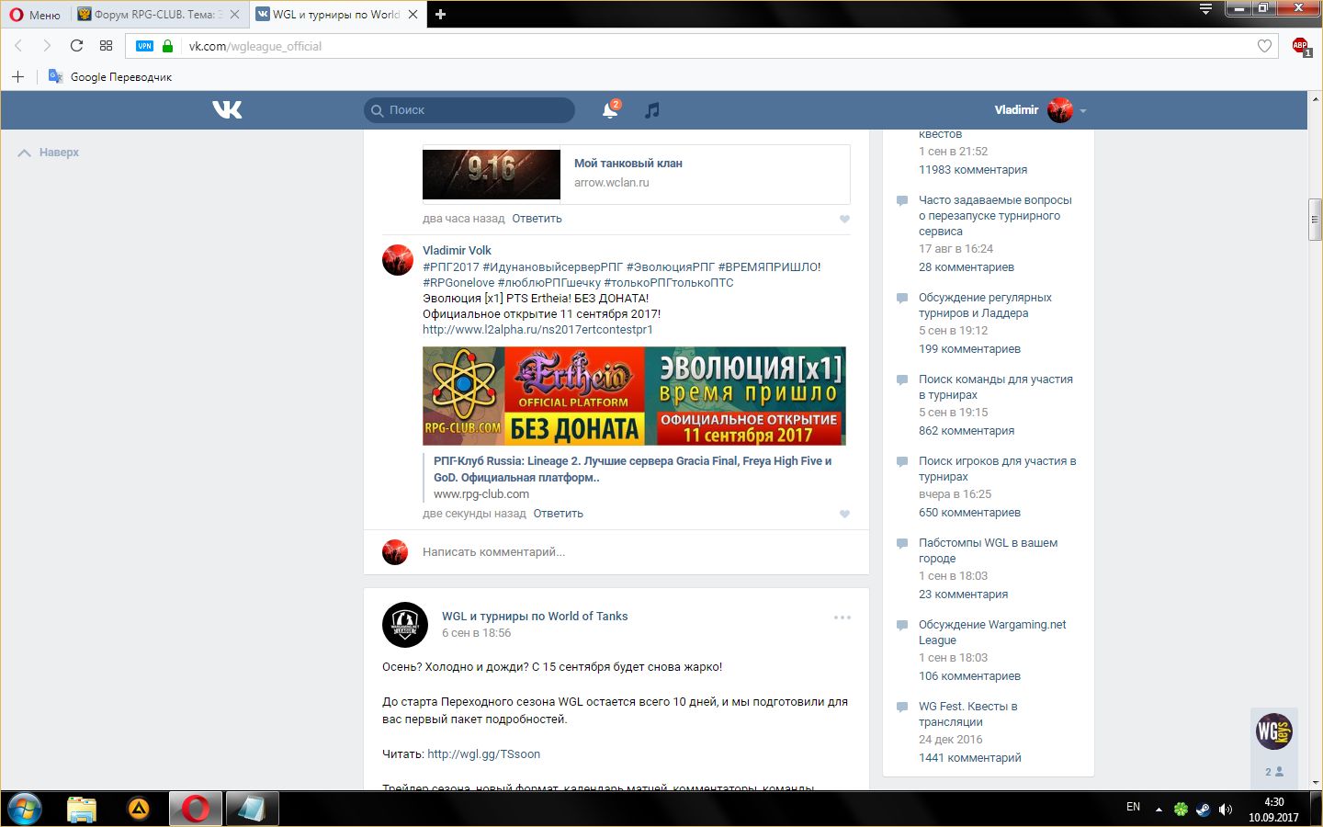
Task: Open Vladimir Volk author name link
Action: pyautogui.click(x=457, y=250)
